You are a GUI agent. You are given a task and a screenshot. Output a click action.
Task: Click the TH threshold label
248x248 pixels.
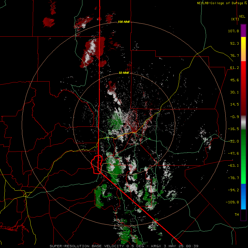[x=237, y=215]
